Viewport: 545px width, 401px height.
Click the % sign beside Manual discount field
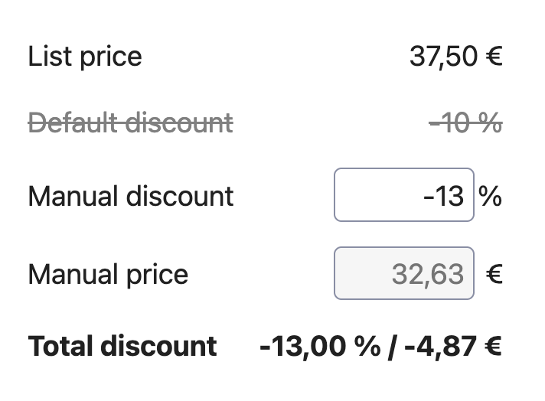pyautogui.click(x=491, y=196)
